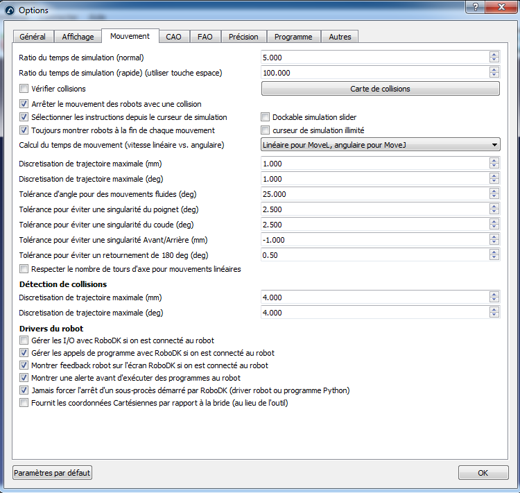Open the Calcul du temps de mouvement dropdown
The width and height of the screenshot is (520, 493).
click(381, 145)
